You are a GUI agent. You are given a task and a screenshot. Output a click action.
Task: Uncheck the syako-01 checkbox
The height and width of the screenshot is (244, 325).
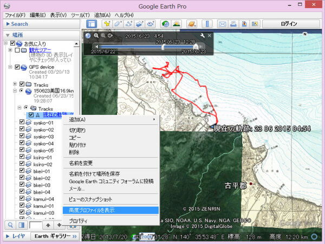[22, 122]
